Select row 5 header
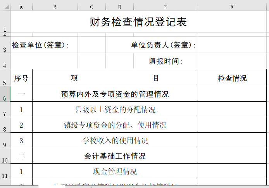Screen dimensions: 269x188 tap(5, 78)
